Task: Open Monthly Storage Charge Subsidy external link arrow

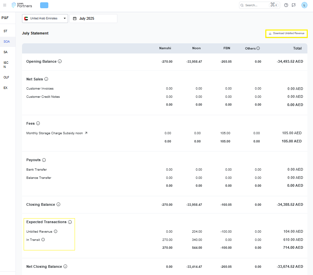Action: tap(86, 133)
